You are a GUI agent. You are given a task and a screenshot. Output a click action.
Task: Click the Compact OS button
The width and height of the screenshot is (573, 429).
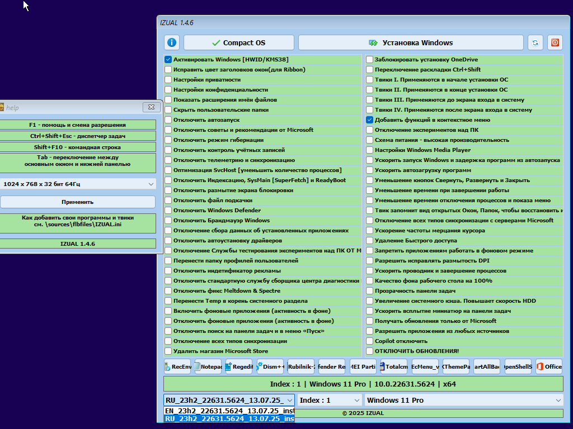[x=238, y=42]
